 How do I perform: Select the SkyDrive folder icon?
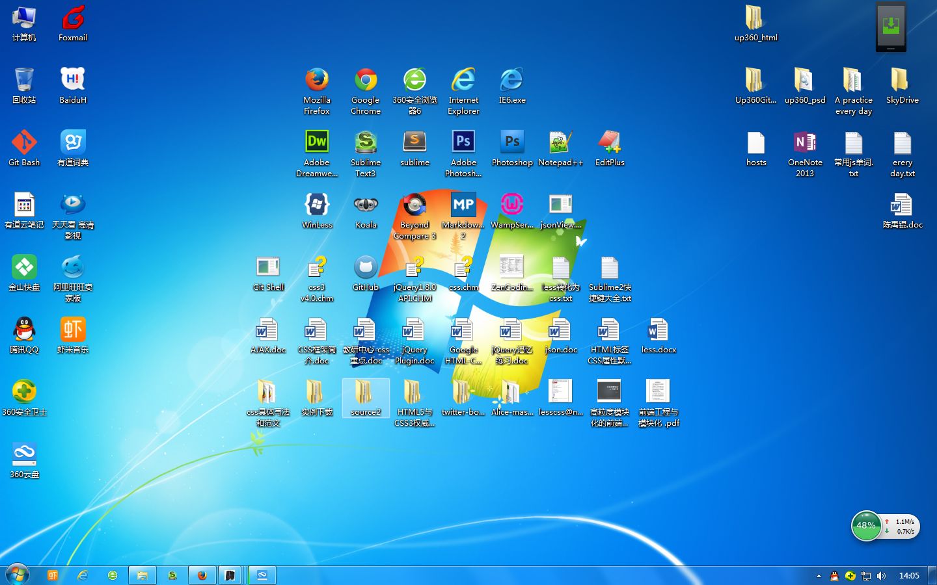point(903,86)
